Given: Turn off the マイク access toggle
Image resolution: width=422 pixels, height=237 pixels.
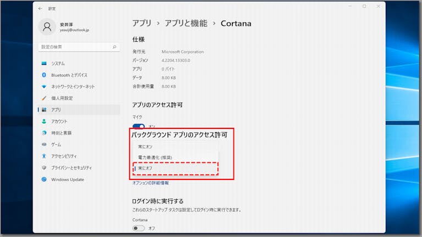Looking at the screenshot, I should [138, 126].
